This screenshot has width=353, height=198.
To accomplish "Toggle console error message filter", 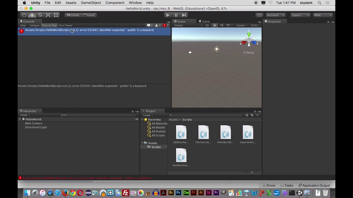I will tap(165, 25).
